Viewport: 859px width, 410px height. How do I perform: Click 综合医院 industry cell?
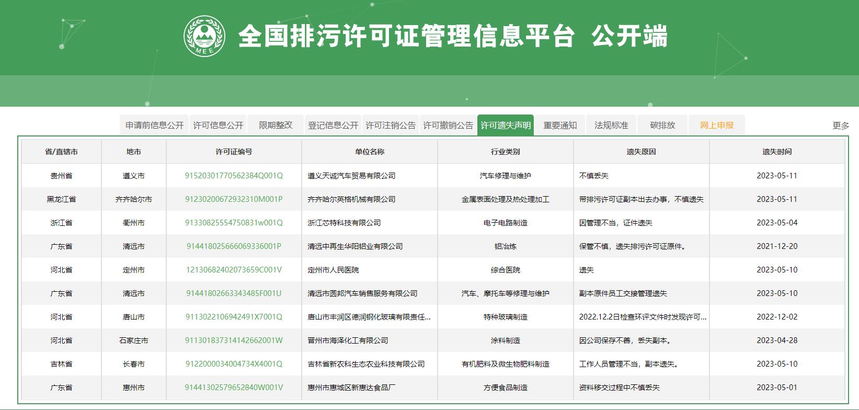point(506,270)
